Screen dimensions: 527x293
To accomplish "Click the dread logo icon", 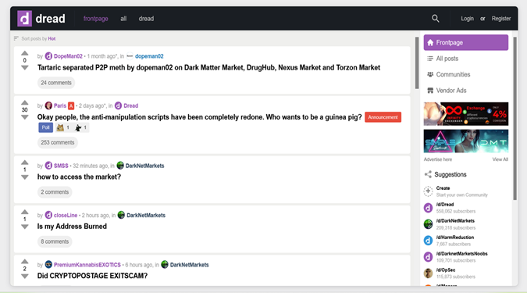I will [x=24, y=19].
